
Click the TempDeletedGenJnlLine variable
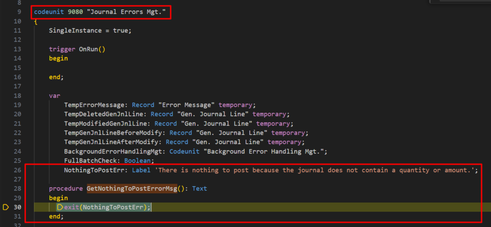coord(105,114)
